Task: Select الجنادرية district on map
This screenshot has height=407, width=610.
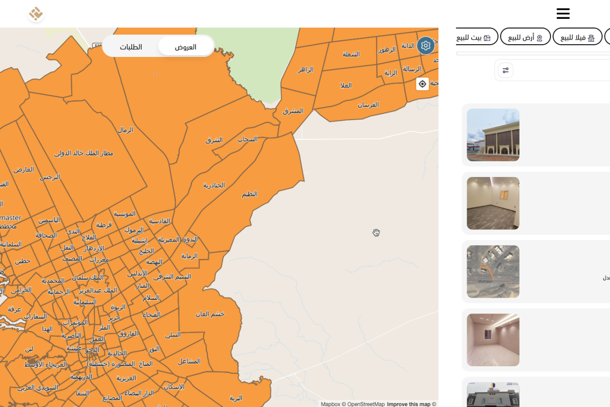Action: (214, 185)
